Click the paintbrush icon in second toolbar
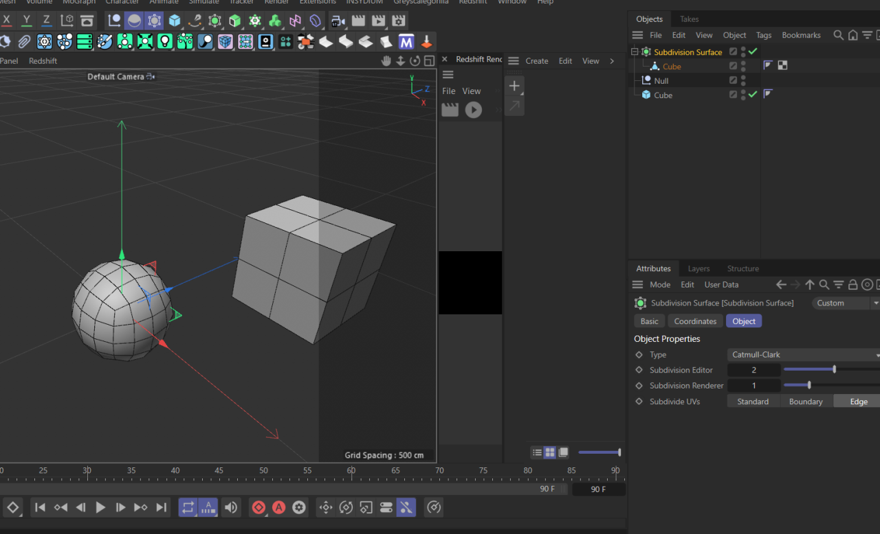 104,42
